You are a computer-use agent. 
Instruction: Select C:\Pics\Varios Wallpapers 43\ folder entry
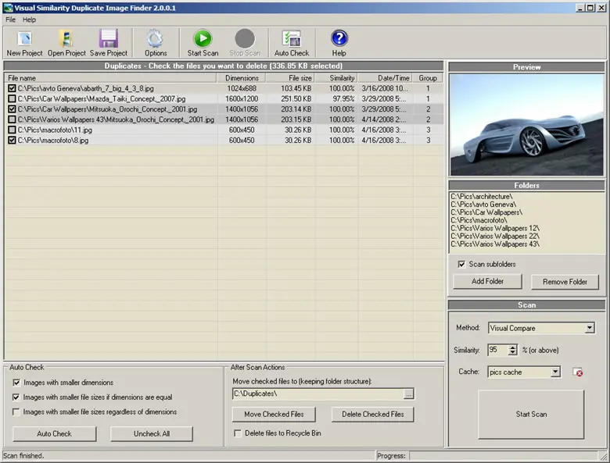tap(495, 244)
